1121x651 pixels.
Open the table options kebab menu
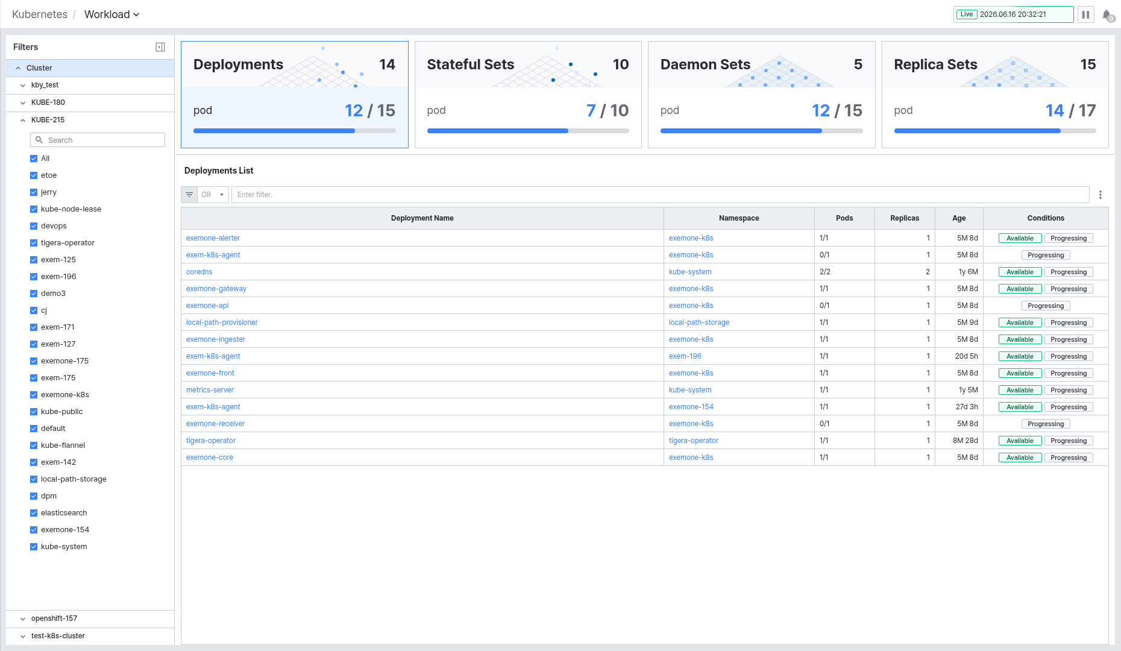point(1101,195)
